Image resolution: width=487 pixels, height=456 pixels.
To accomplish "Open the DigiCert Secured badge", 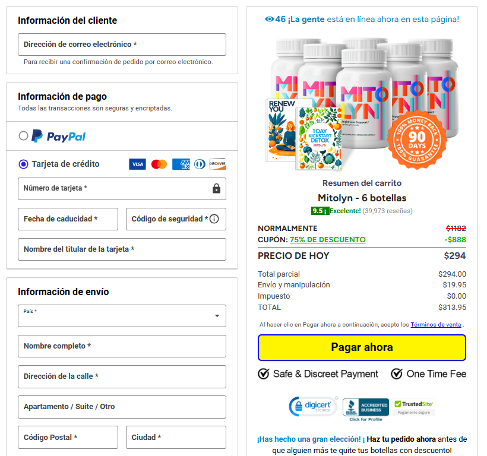I will (313, 406).
